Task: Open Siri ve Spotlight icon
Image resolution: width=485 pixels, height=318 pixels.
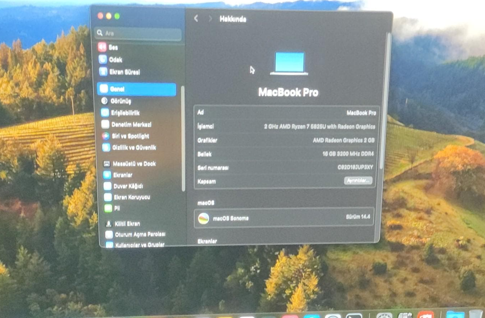Action: tap(106, 136)
